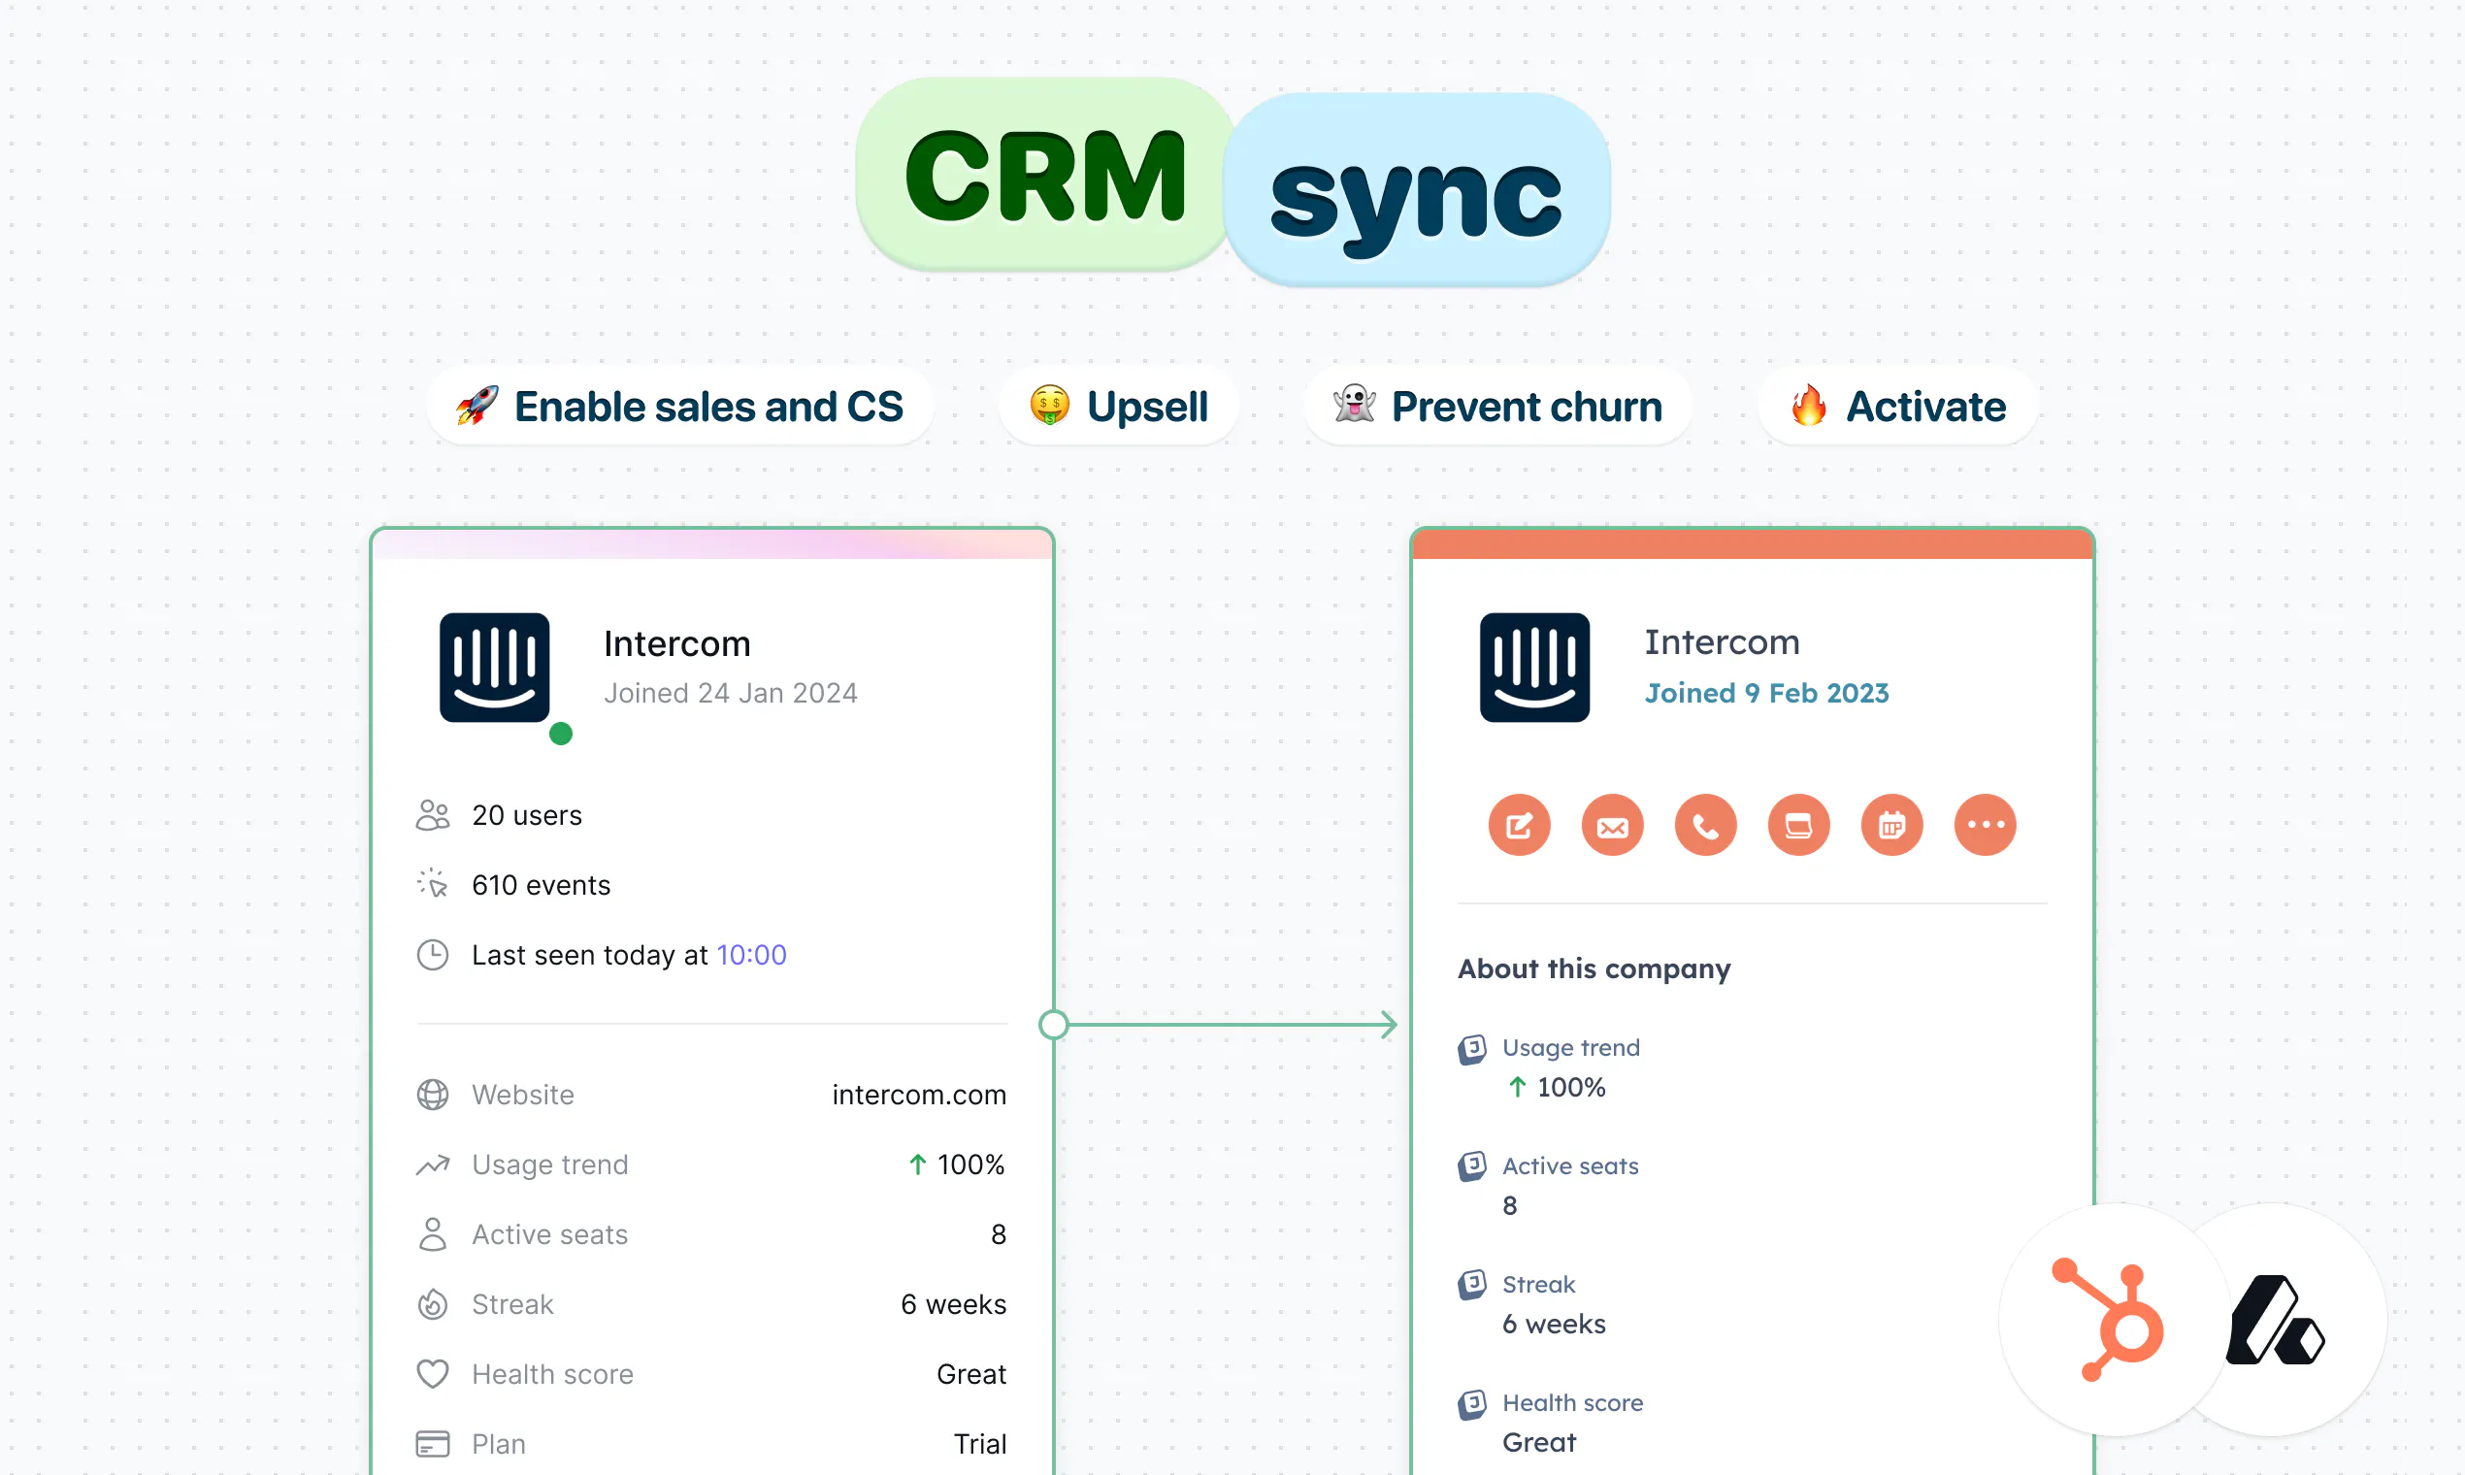Select the Enable sales and CS pill

pyautogui.click(x=680, y=407)
